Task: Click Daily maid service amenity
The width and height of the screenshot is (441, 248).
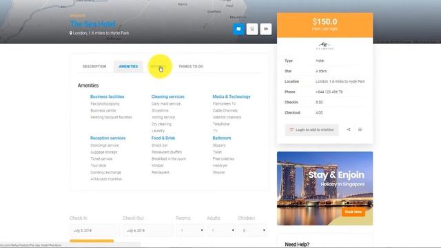Action: (166, 104)
